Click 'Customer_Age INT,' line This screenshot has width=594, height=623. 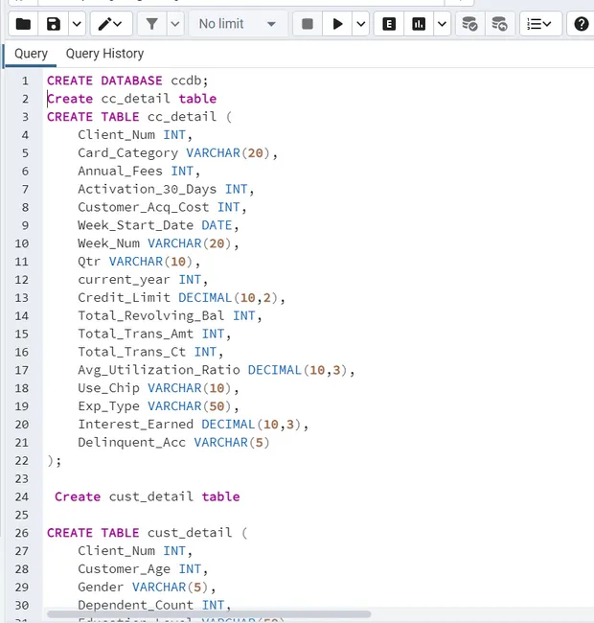(143, 569)
